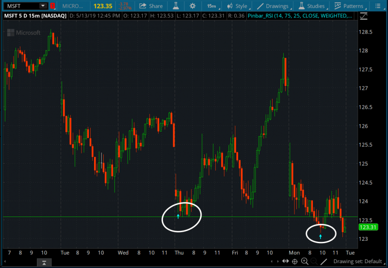Click the 123.35 last price value
Screen dimensions: 388x268
point(103,6)
